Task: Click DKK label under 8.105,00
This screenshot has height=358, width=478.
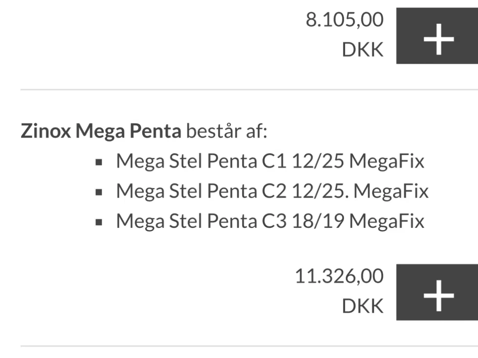Action: click(x=363, y=50)
